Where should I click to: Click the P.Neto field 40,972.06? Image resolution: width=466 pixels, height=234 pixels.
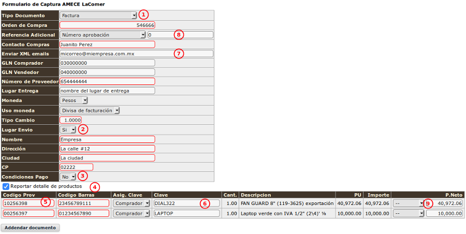pos(444,203)
